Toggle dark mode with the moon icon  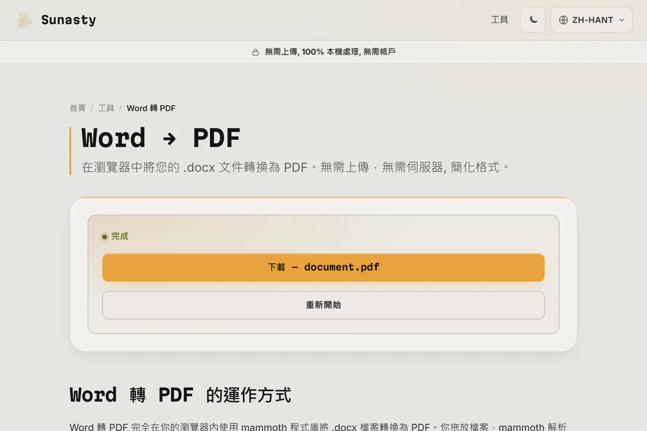pos(533,20)
